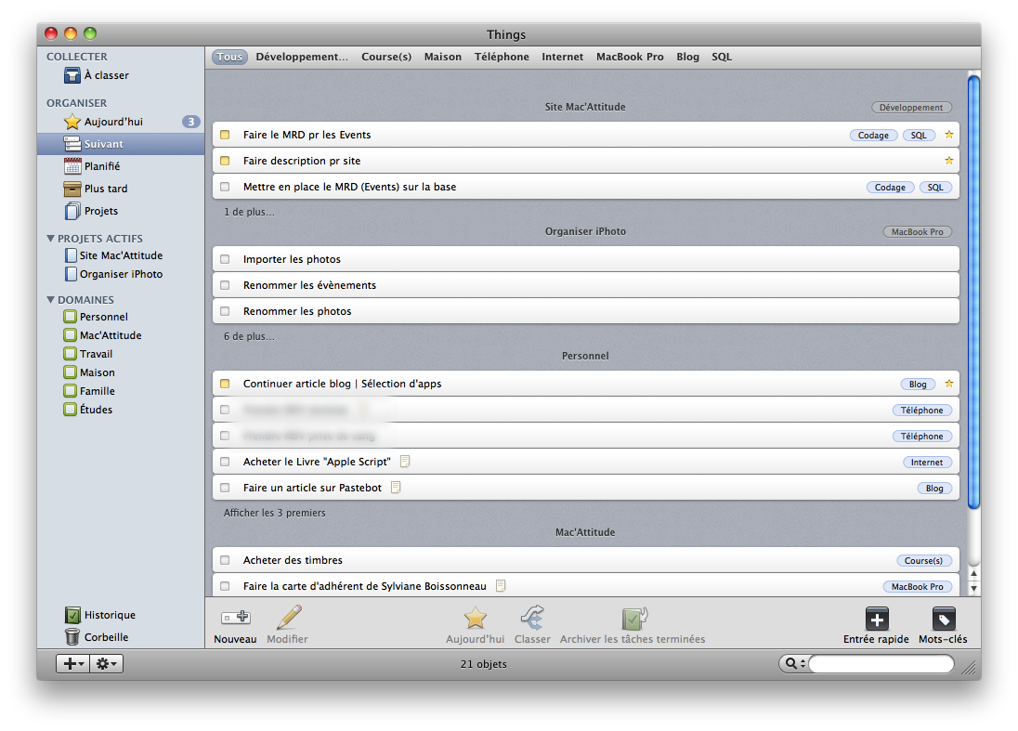Check off Faire le MRD pr les Events

pyautogui.click(x=225, y=135)
